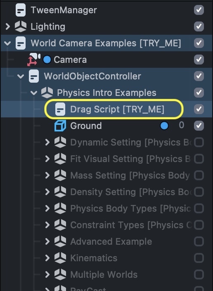Click the Lighting scene object icon
The width and height of the screenshot is (213, 291).
[21, 26]
